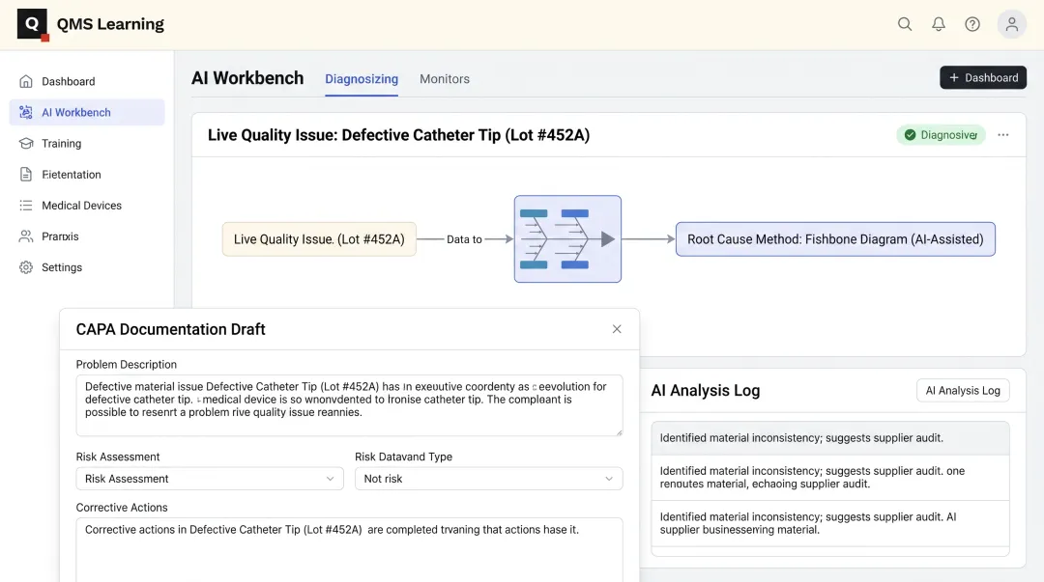Click into the Corrective Actions text area
1044x582 pixels.
(350, 550)
